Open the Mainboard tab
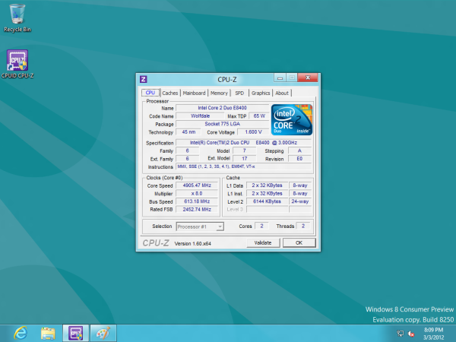The width and height of the screenshot is (456, 342). point(194,93)
